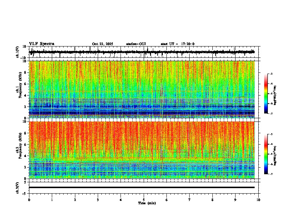Click the ch.1 color bar "log(PSD)" units label
This screenshot has width=291, height=224.
point(275,95)
